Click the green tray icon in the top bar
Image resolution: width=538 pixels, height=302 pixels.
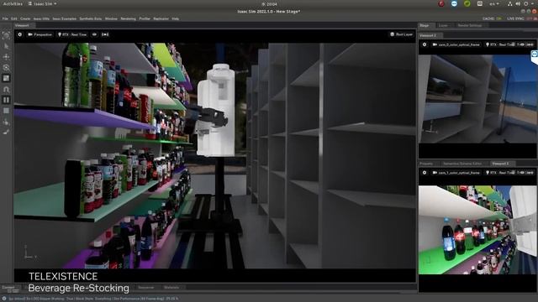[467, 3]
